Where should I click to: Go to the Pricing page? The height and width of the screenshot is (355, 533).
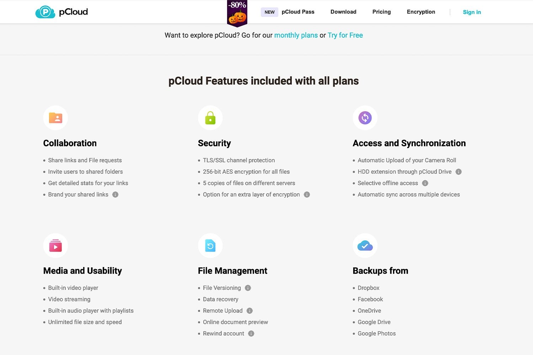click(x=382, y=12)
